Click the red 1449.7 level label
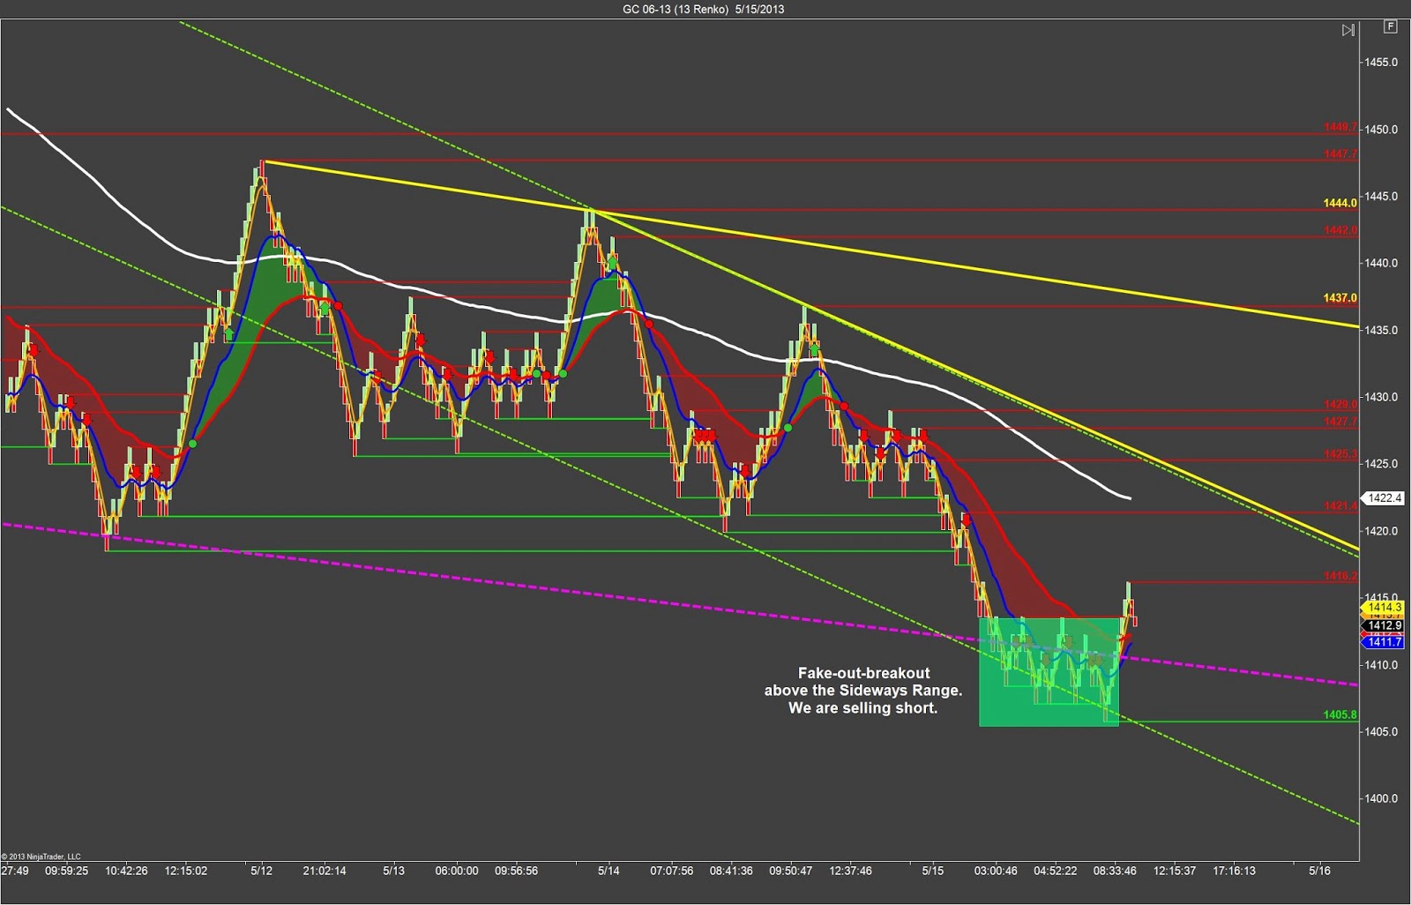Screen dimensions: 1411x905 1340,127
